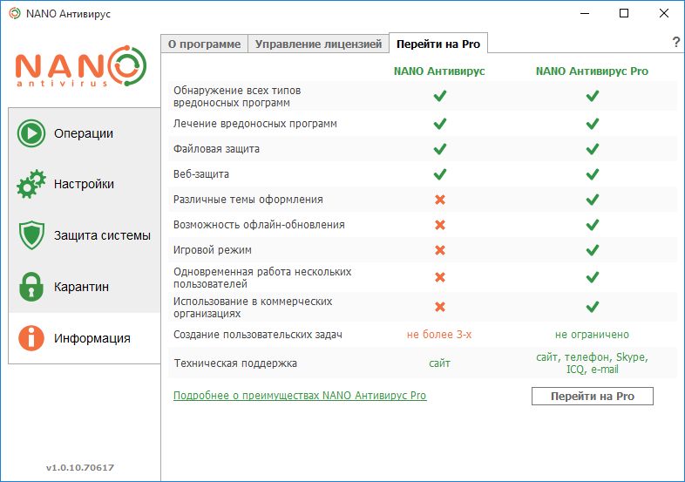Click free-version cross for Возможность офлайн-обновления

point(440,225)
